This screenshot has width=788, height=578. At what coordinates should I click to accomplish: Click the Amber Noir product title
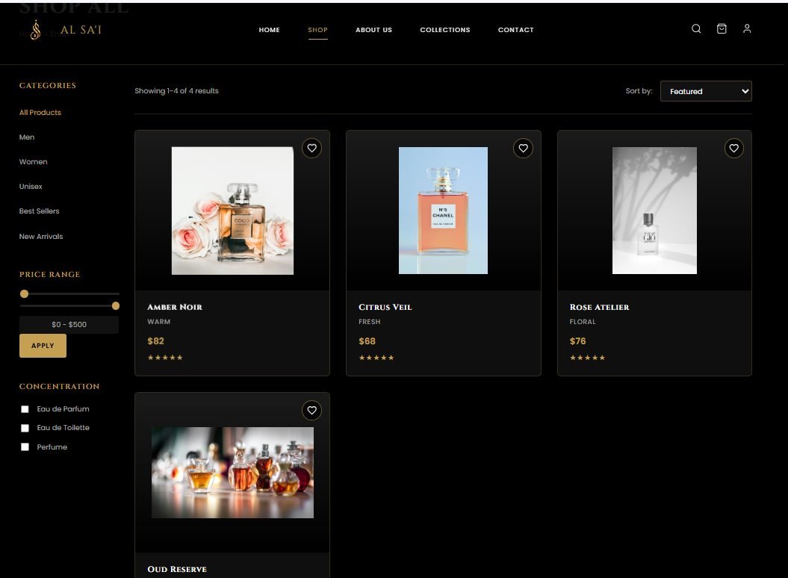click(x=175, y=307)
